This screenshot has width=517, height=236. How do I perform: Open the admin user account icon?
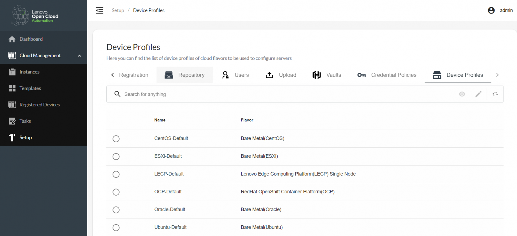[x=491, y=10]
